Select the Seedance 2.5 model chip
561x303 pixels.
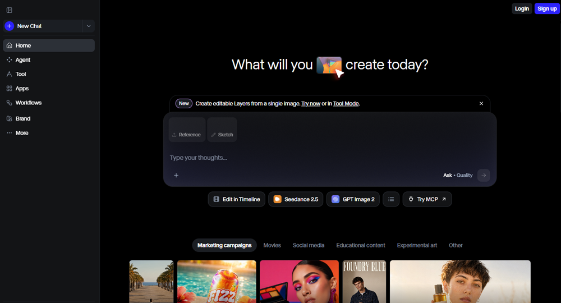click(x=296, y=199)
